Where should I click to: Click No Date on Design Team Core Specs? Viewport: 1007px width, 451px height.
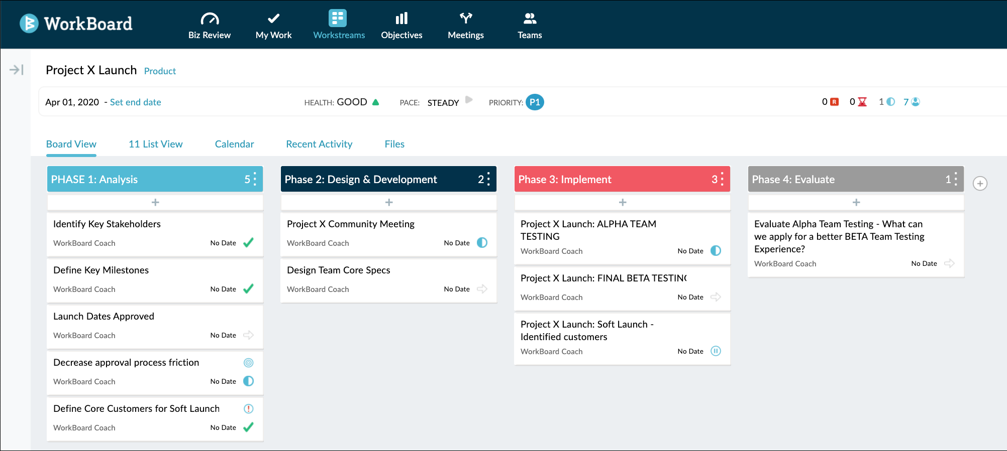tap(457, 289)
